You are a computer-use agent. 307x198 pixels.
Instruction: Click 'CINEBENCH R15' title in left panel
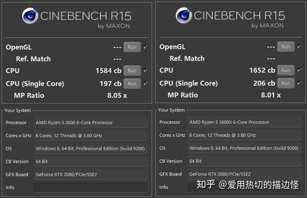pos(85,16)
